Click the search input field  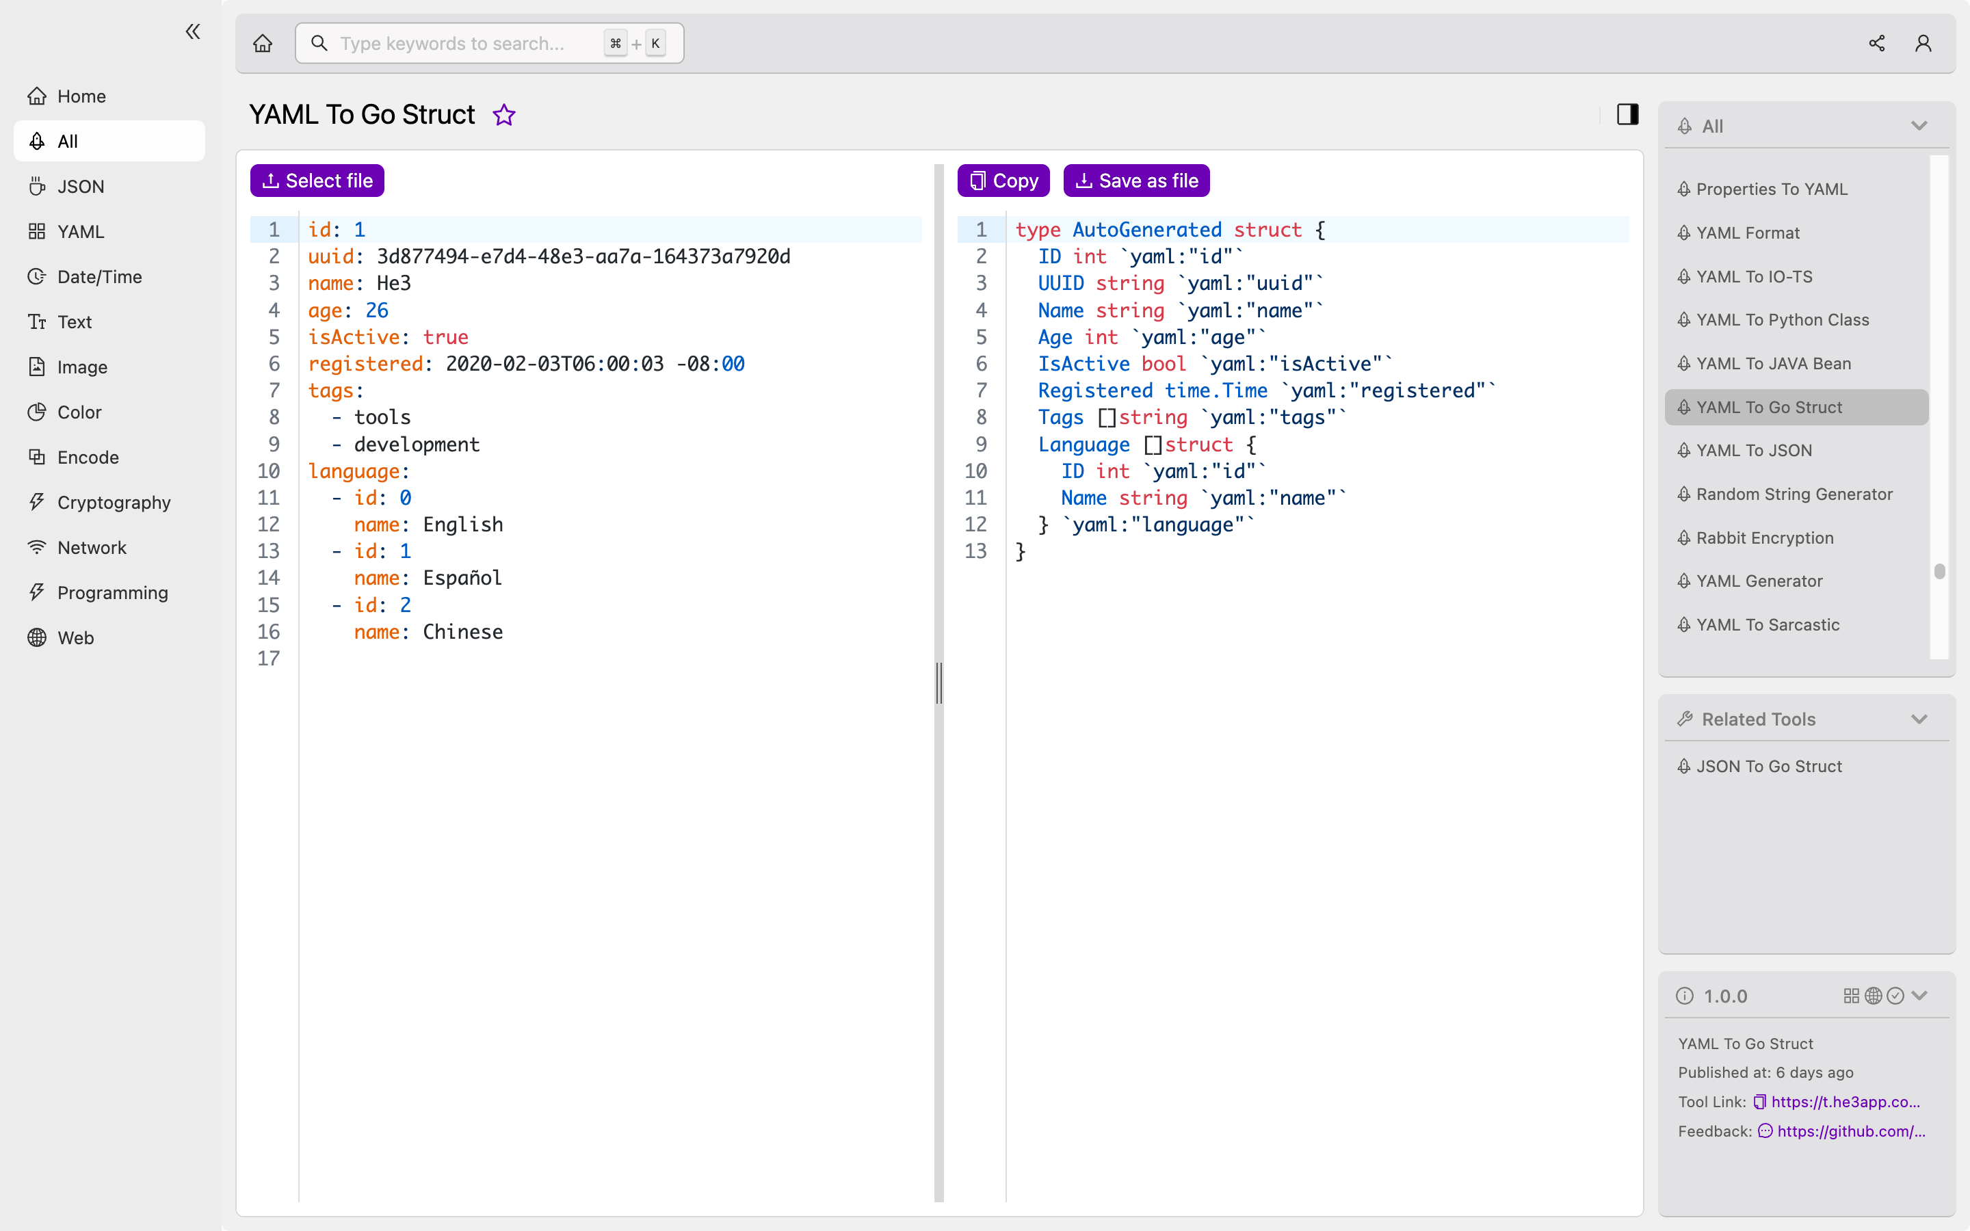point(486,42)
